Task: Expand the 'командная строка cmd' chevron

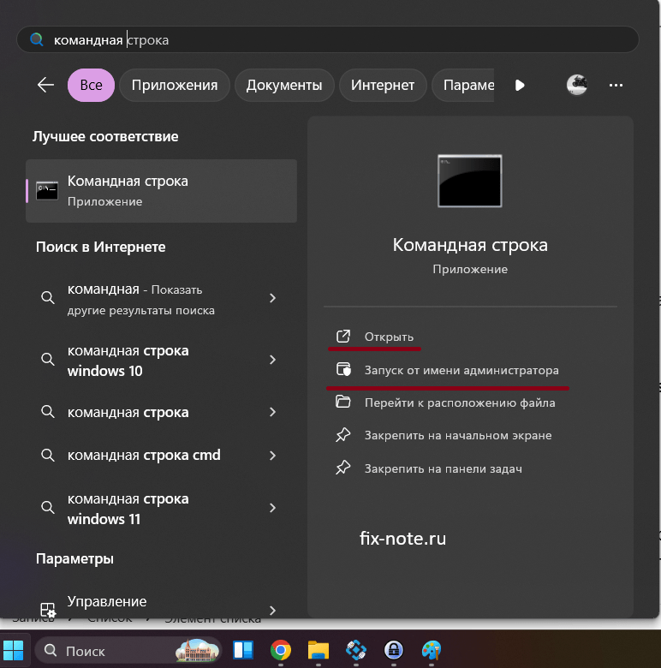Action: tap(272, 456)
